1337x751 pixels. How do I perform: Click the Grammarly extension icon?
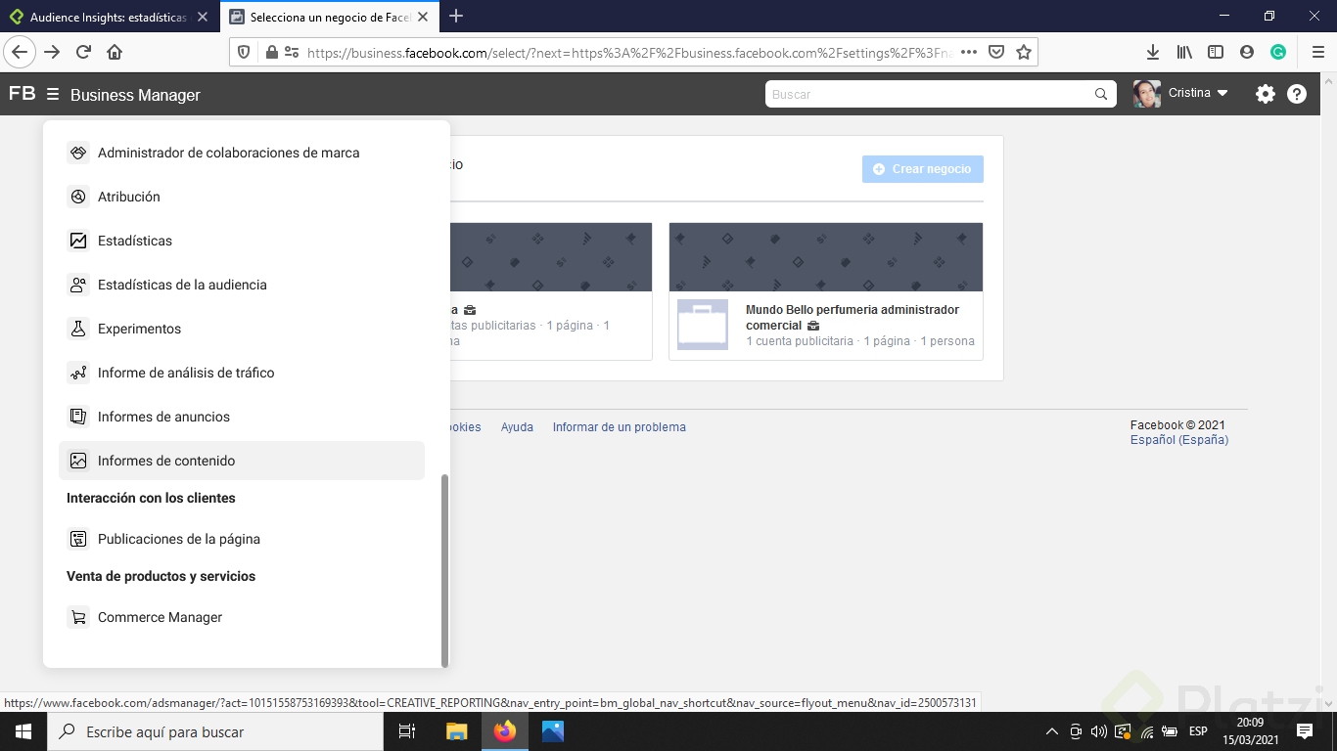(x=1278, y=52)
